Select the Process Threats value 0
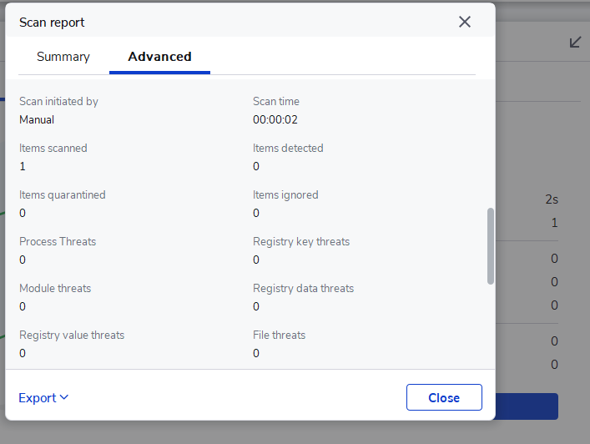 coord(23,260)
